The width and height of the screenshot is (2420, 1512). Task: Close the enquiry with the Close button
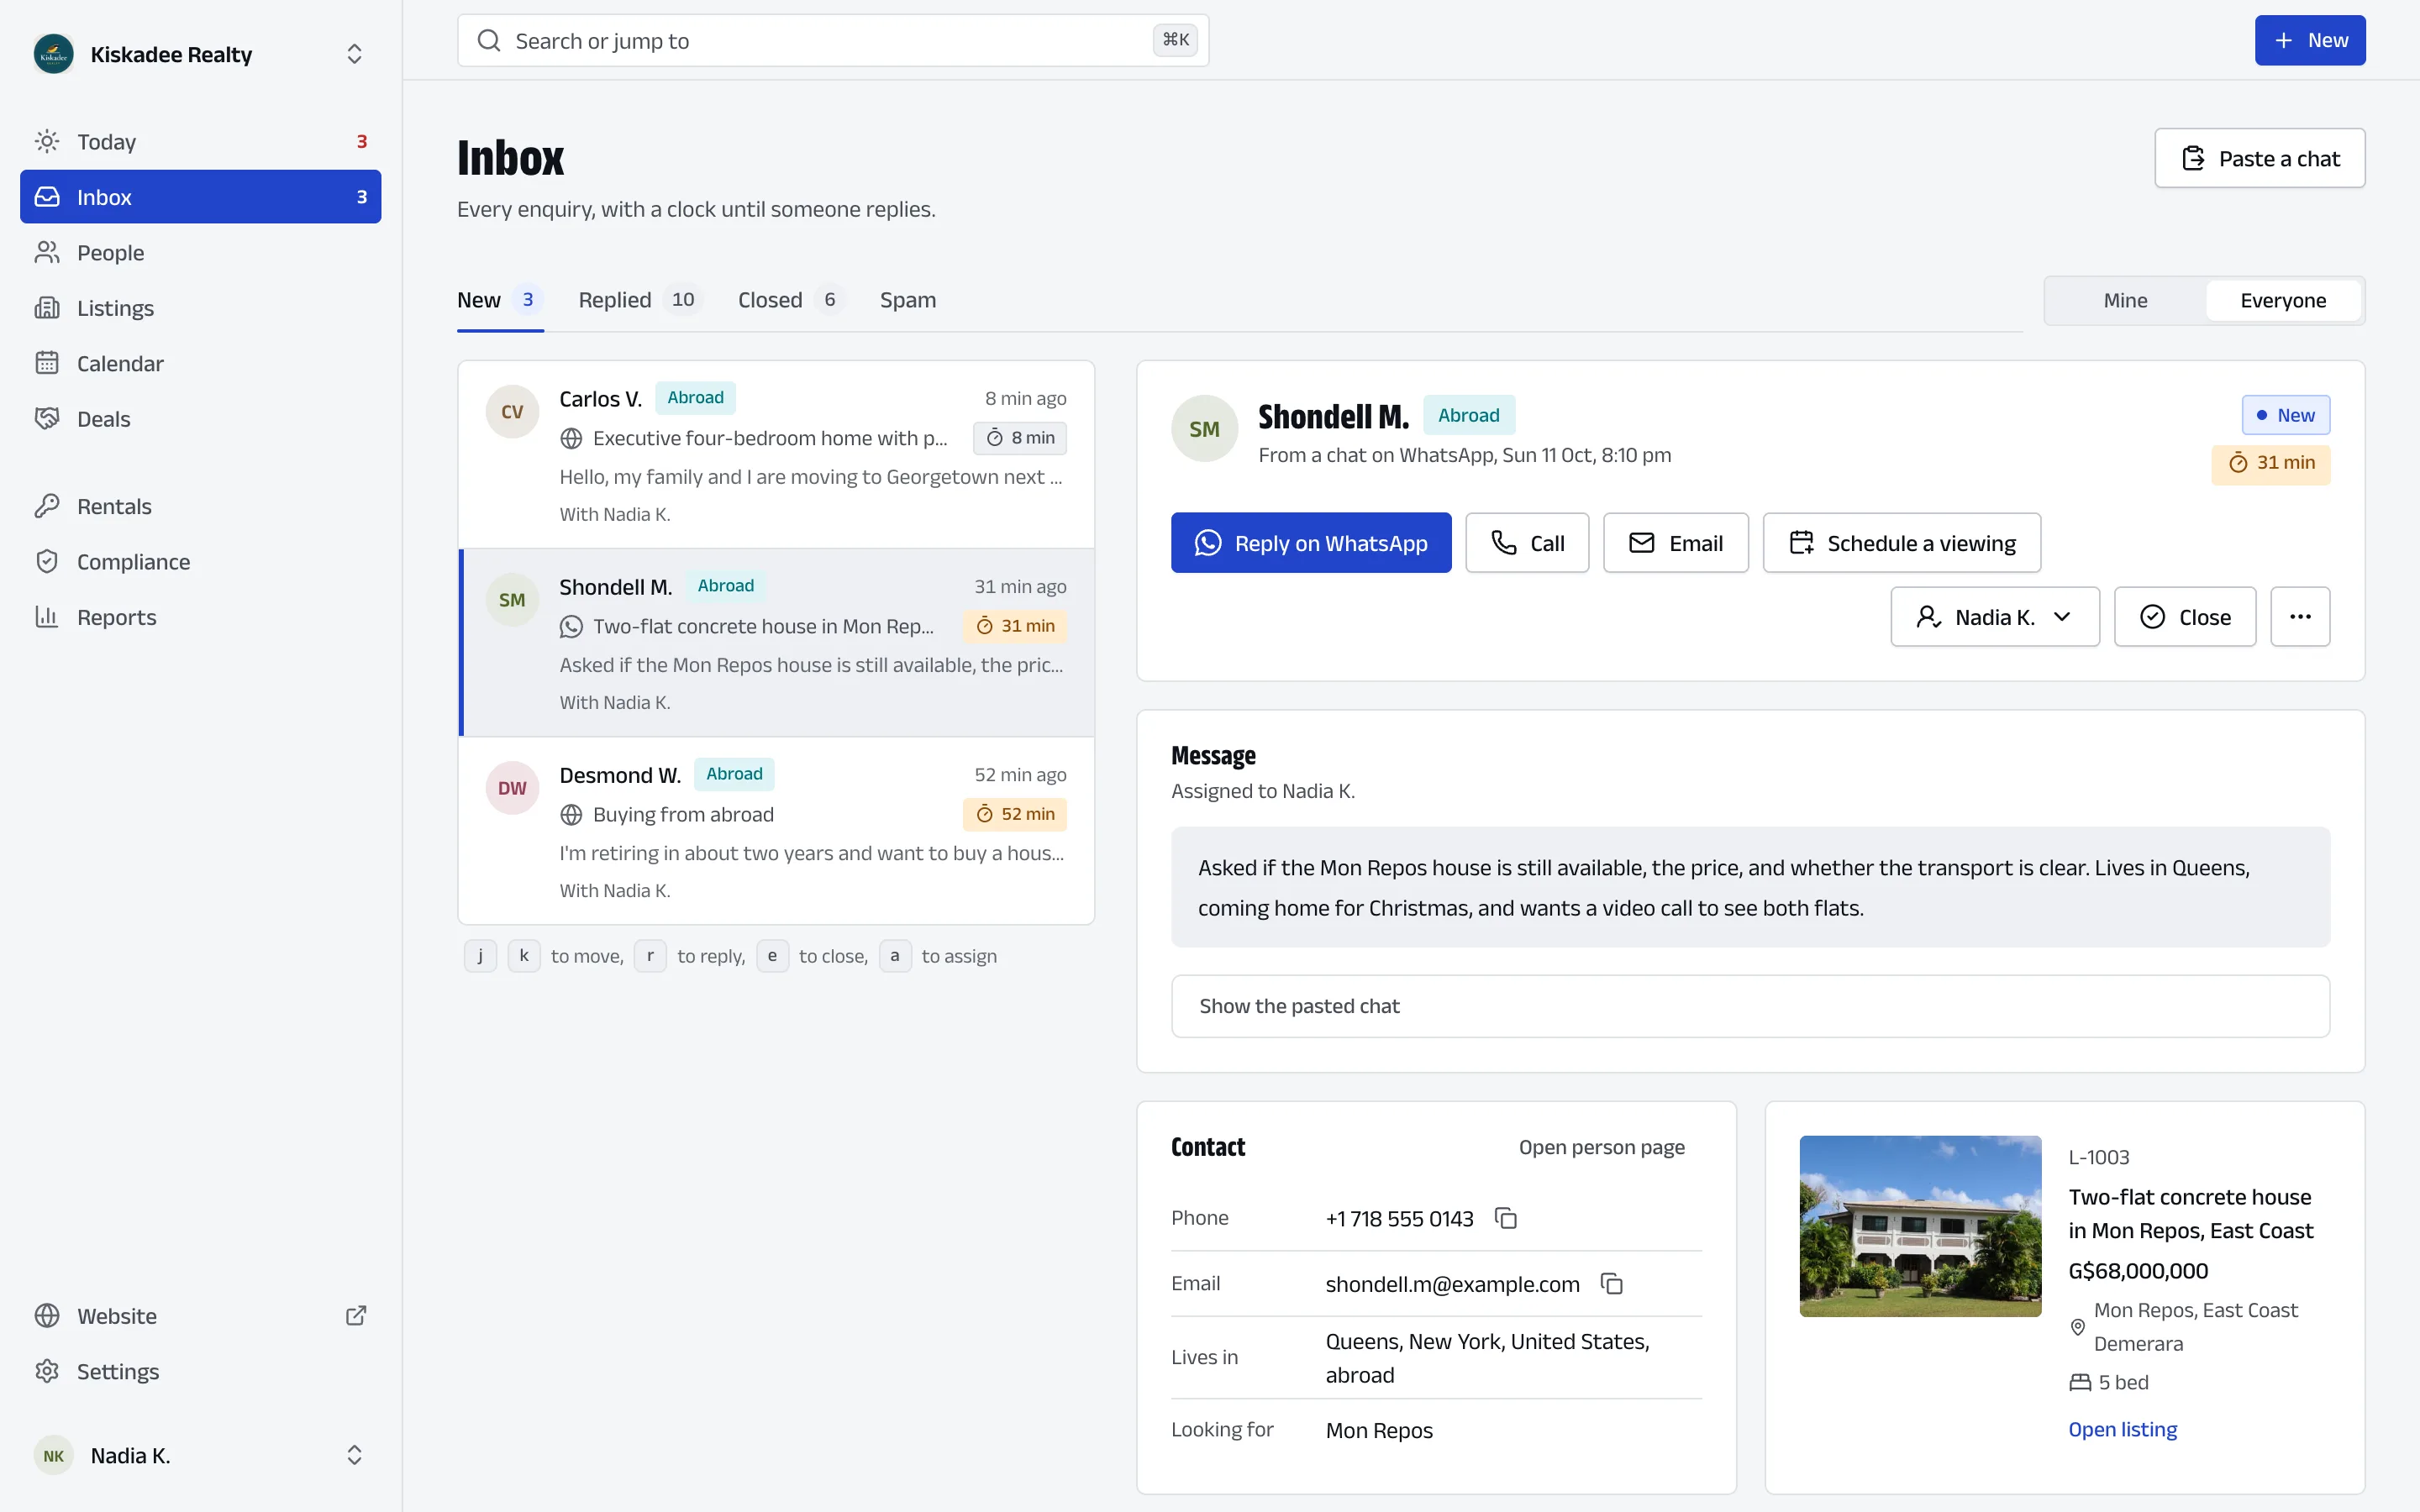click(x=2185, y=616)
